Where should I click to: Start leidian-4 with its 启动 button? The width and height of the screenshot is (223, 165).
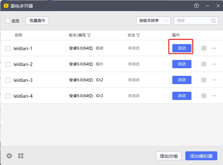coord(182,96)
